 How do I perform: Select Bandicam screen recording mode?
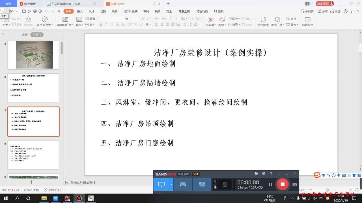click(x=161, y=184)
